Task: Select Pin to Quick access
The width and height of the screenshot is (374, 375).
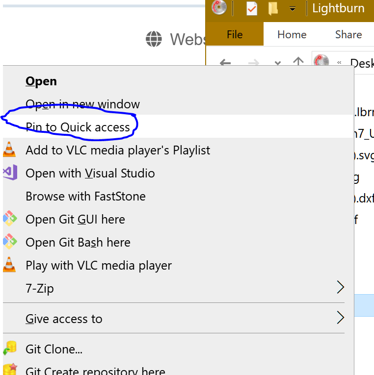Action: click(x=78, y=127)
